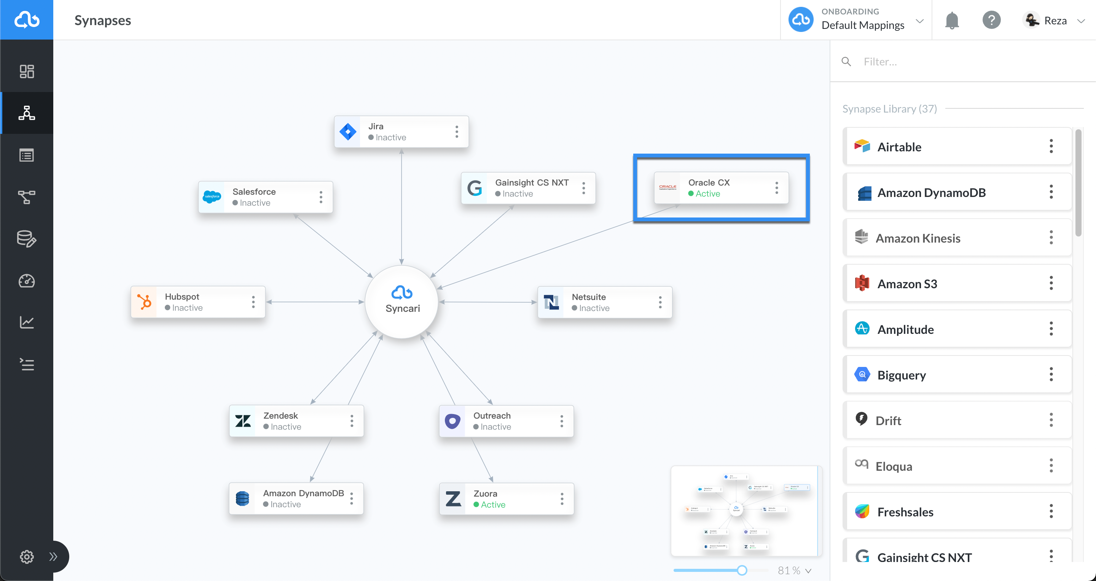Viewport: 1096px width, 581px height.
Task: Click the canvas zoom slider handle
Action: 742,570
